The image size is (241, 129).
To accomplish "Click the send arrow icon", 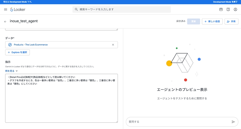I will [233, 122].
